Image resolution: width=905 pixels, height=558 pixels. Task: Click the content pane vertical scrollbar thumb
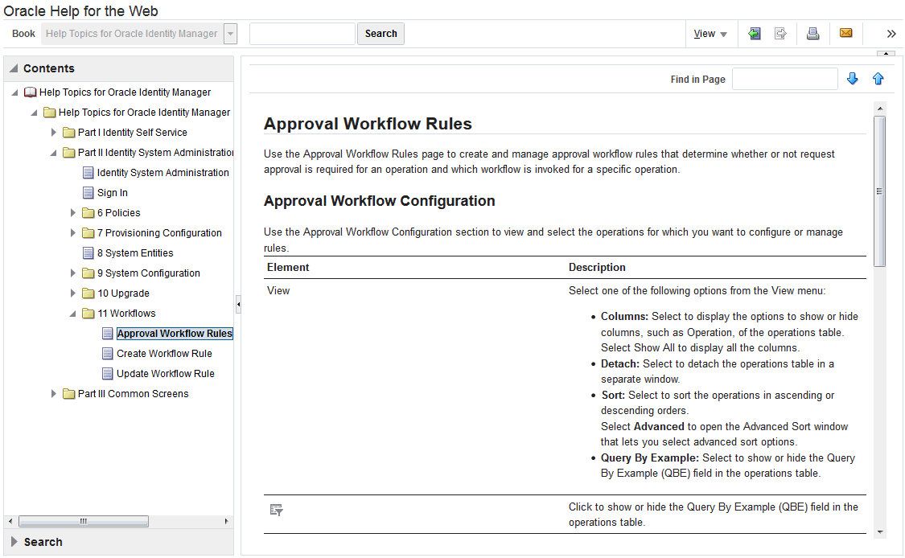point(879,191)
